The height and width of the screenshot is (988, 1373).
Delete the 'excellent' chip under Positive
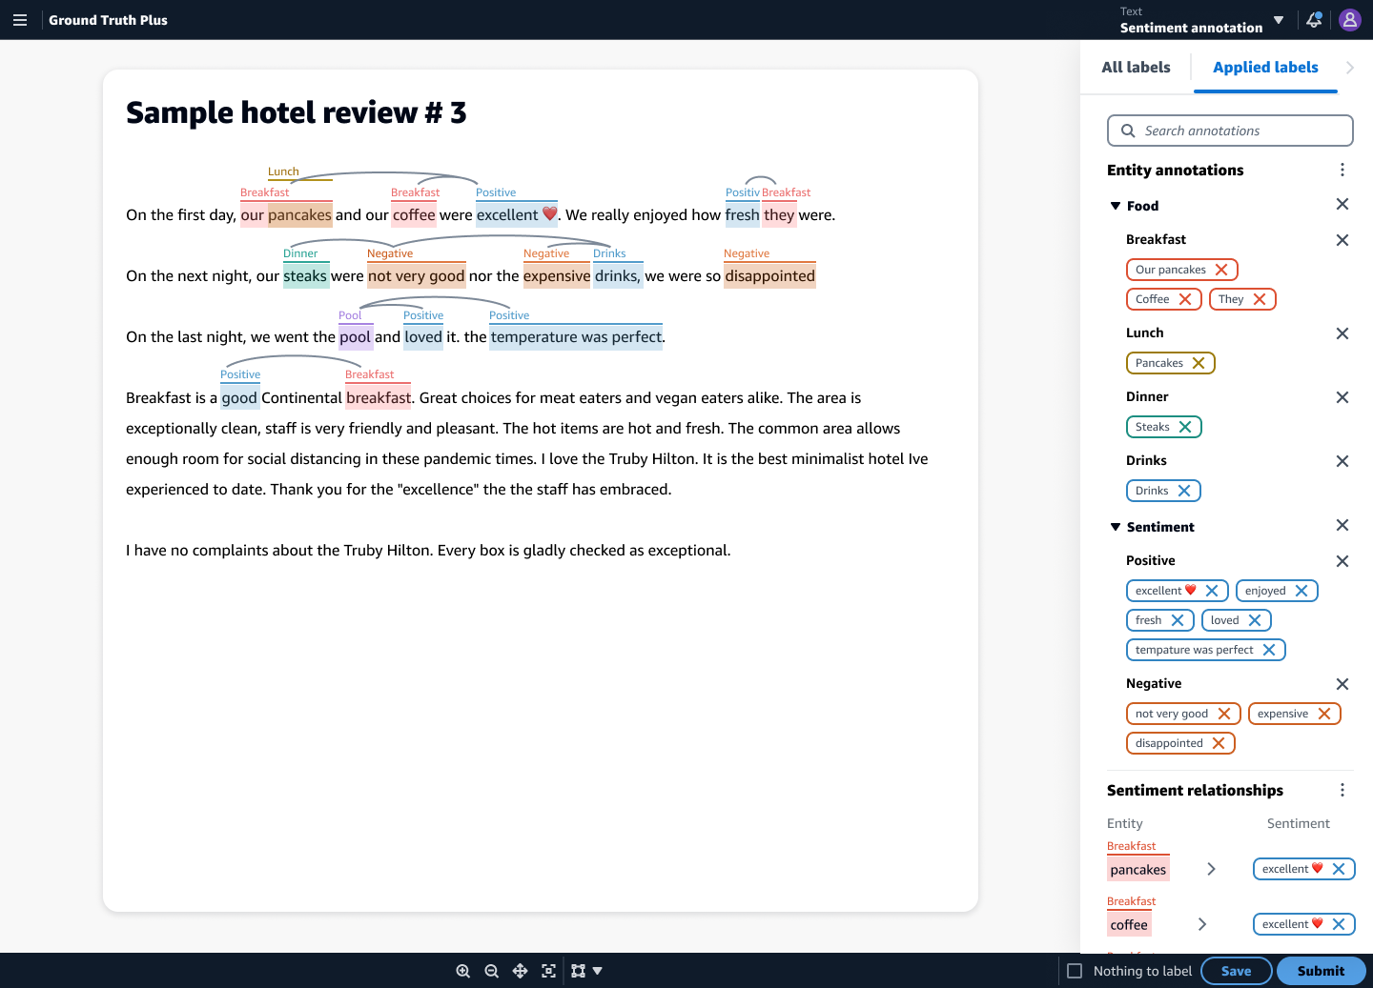(x=1212, y=591)
